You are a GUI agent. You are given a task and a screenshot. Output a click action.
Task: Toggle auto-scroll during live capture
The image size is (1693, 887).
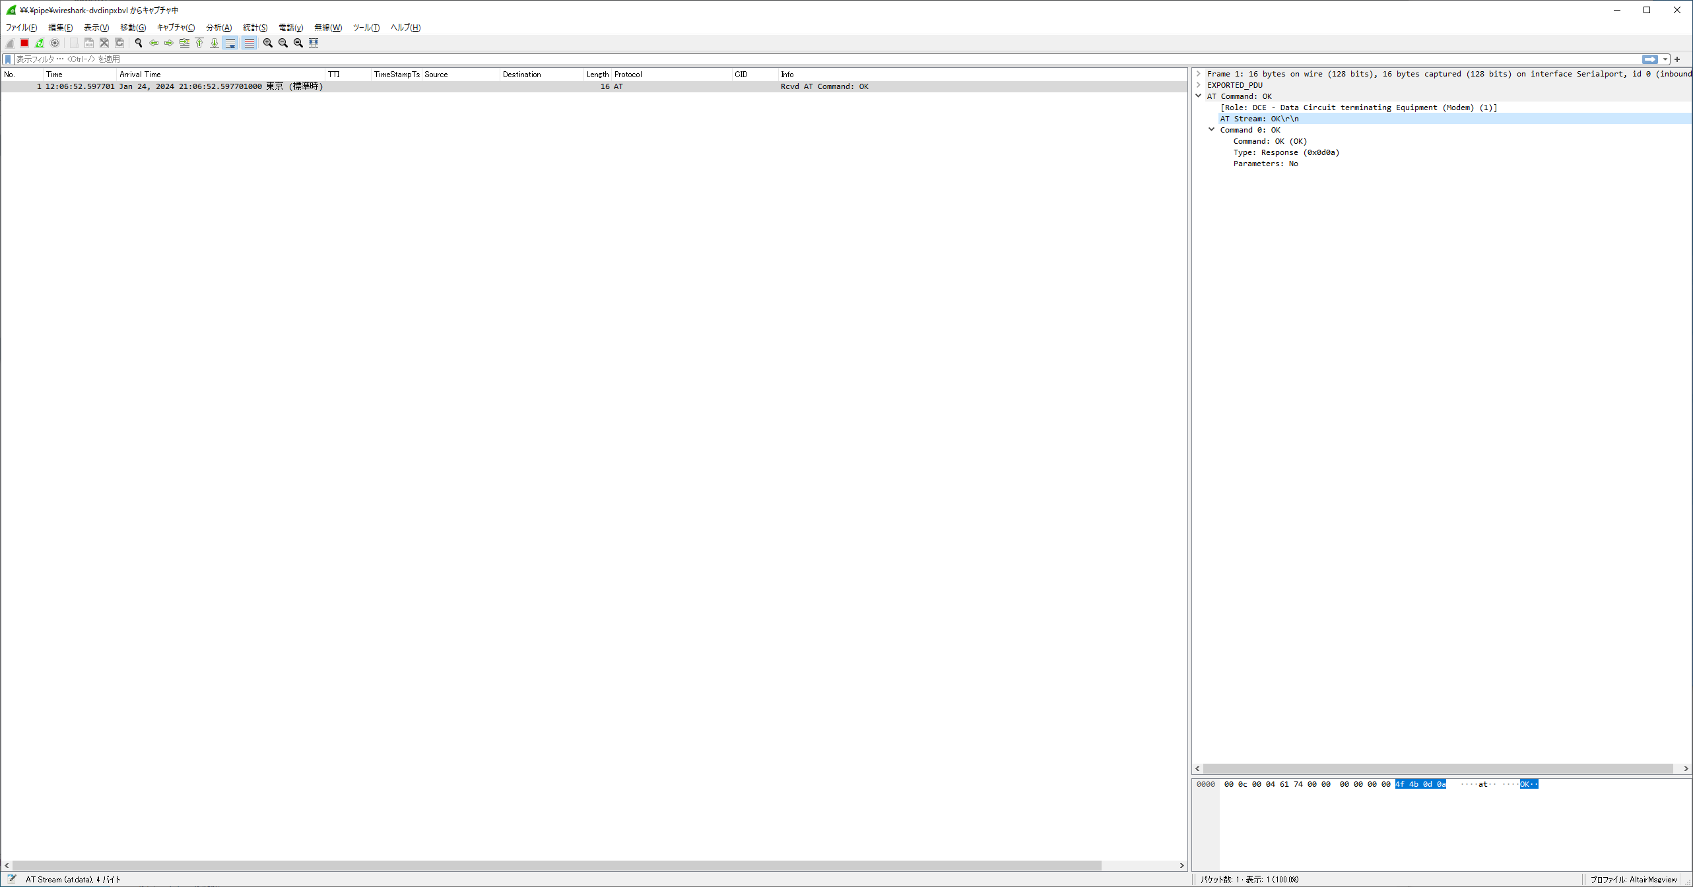tap(230, 43)
